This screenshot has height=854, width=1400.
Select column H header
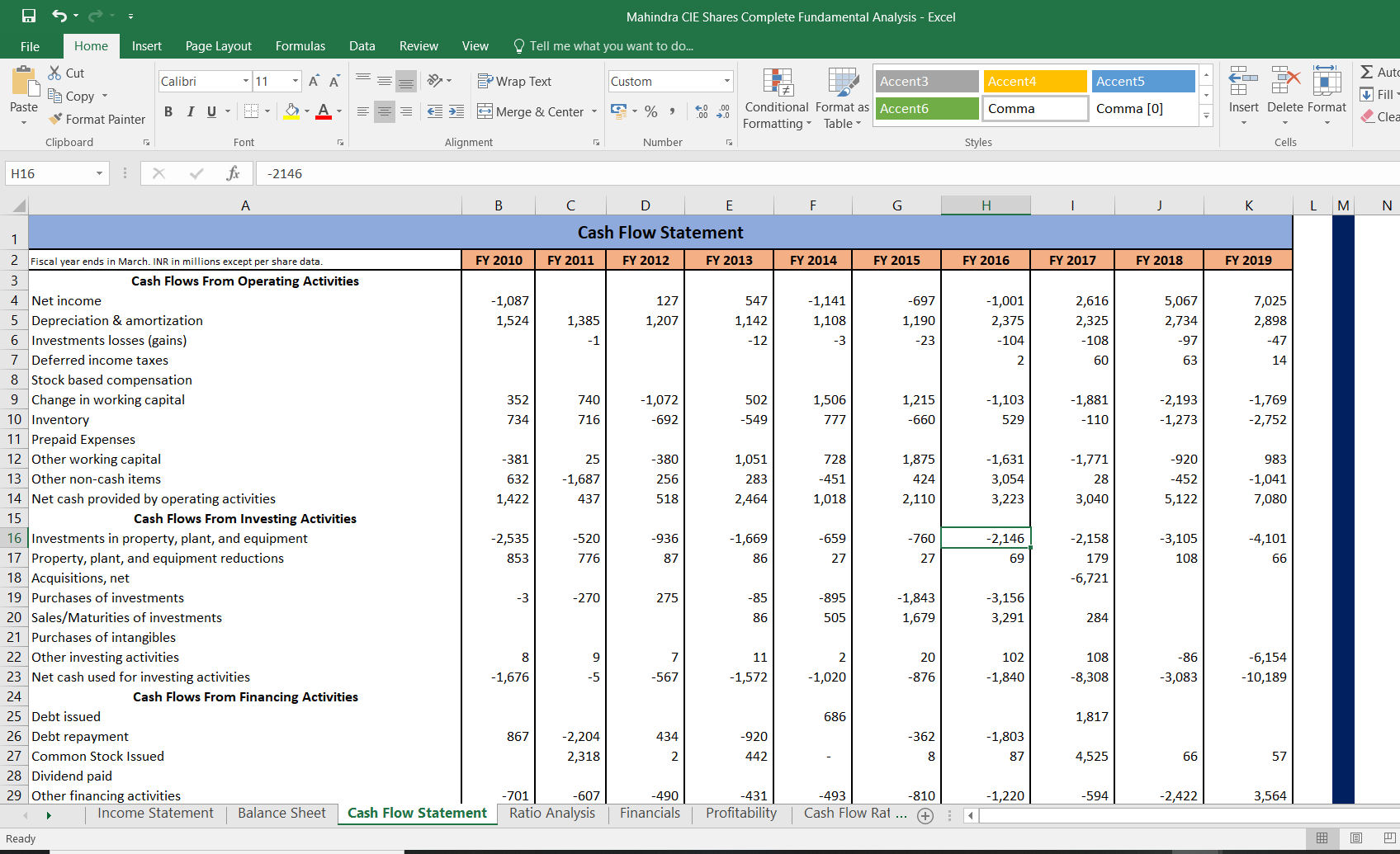click(x=986, y=205)
